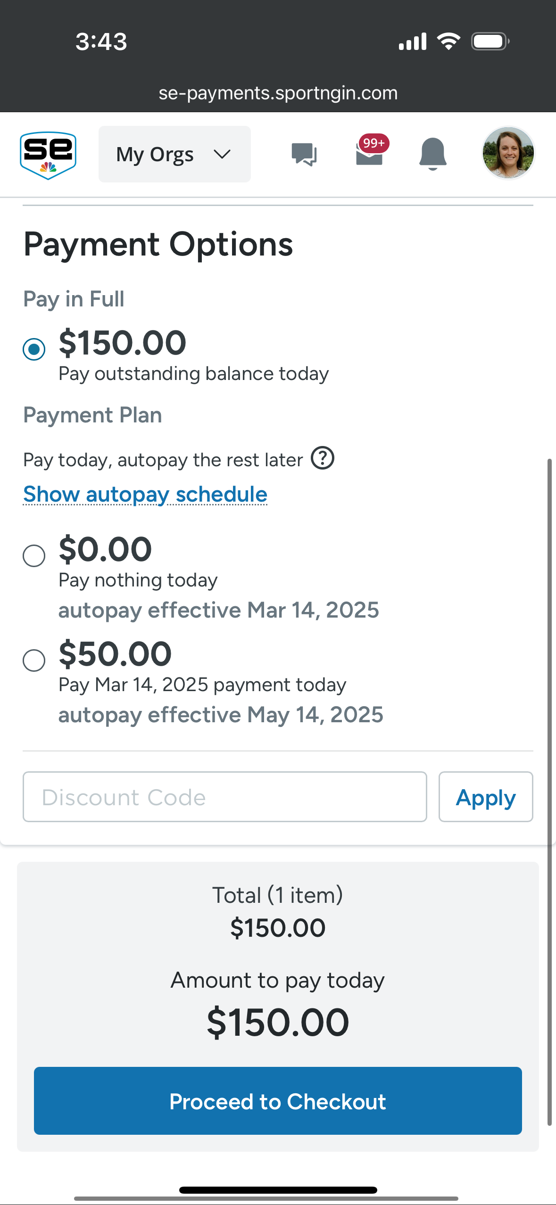The height and width of the screenshot is (1205, 556).
Task: Click the page vertical scrollbar
Action: [x=549, y=792]
